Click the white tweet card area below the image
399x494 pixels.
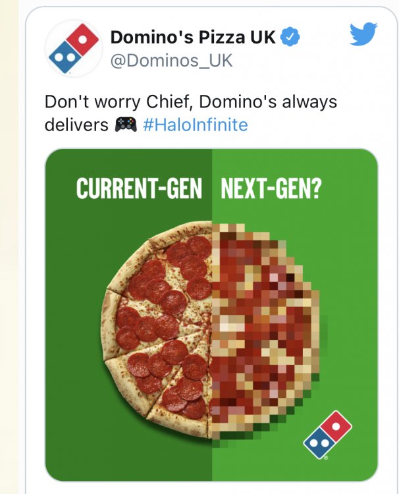211,487
